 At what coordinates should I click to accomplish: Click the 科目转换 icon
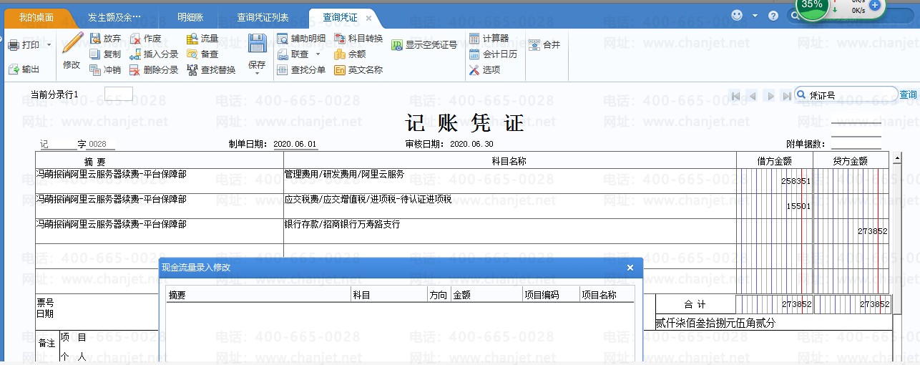coord(340,38)
